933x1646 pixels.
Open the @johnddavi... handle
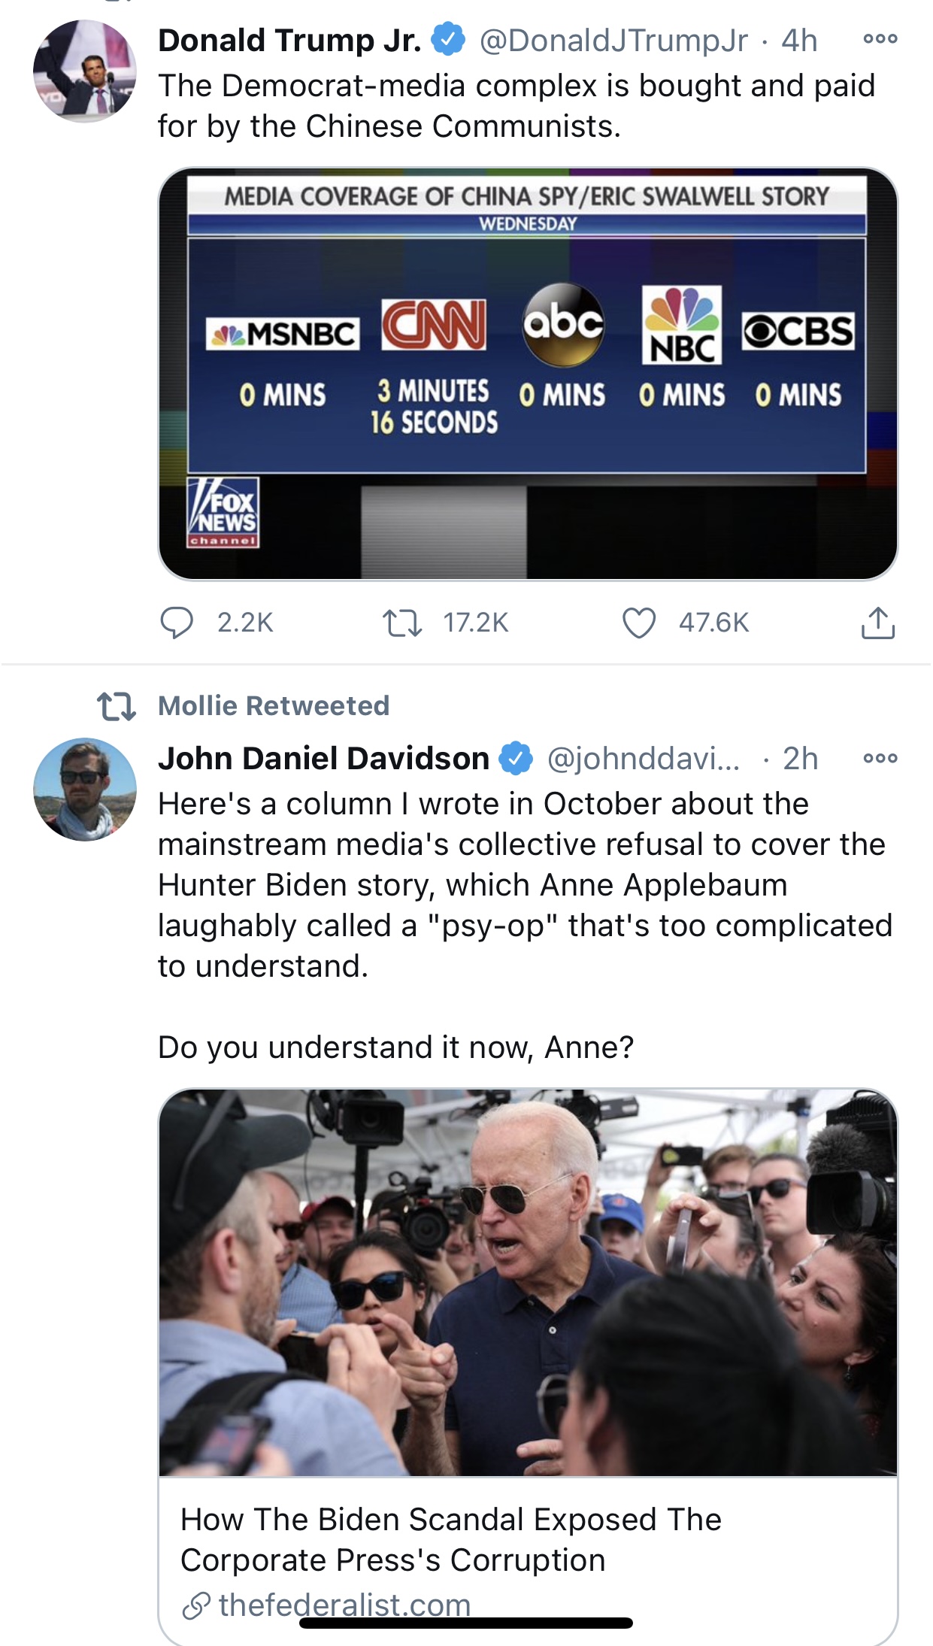point(643,759)
